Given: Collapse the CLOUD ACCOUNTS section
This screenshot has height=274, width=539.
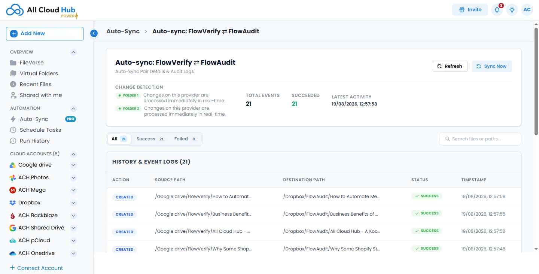Looking at the screenshot, I should pos(73,154).
